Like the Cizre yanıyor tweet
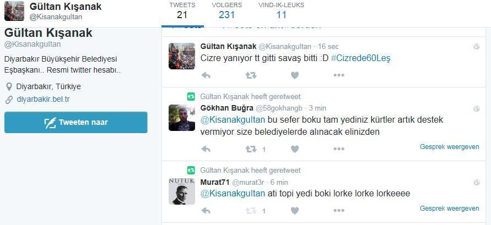 [295, 75]
